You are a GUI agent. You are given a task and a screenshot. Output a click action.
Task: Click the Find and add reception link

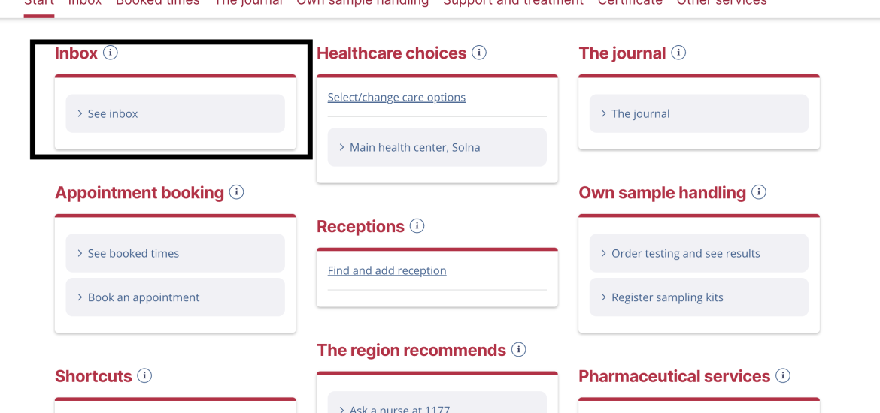387,270
